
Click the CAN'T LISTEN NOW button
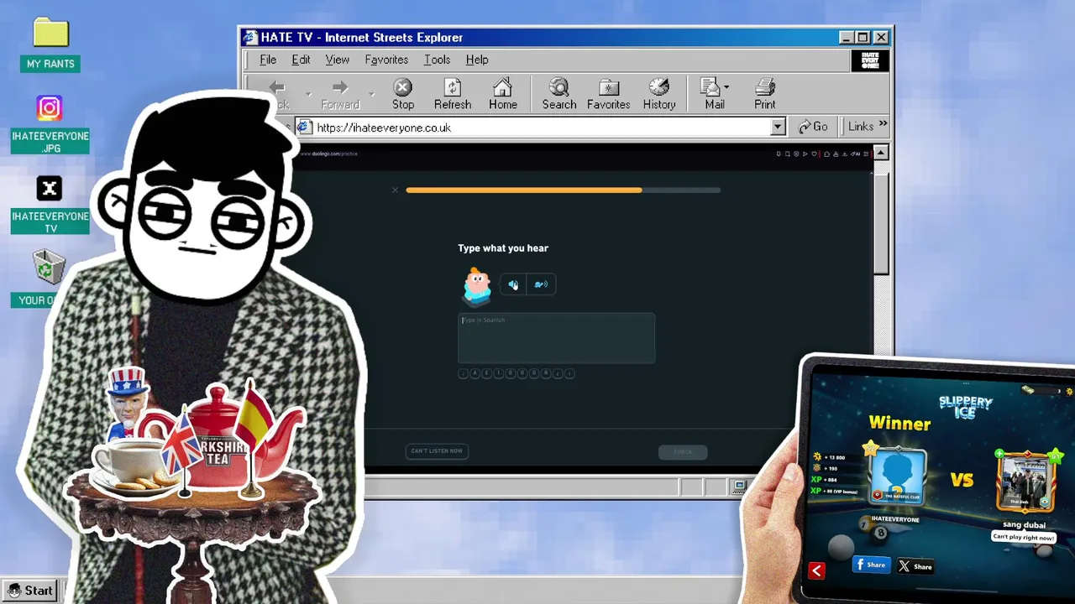[x=437, y=451]
